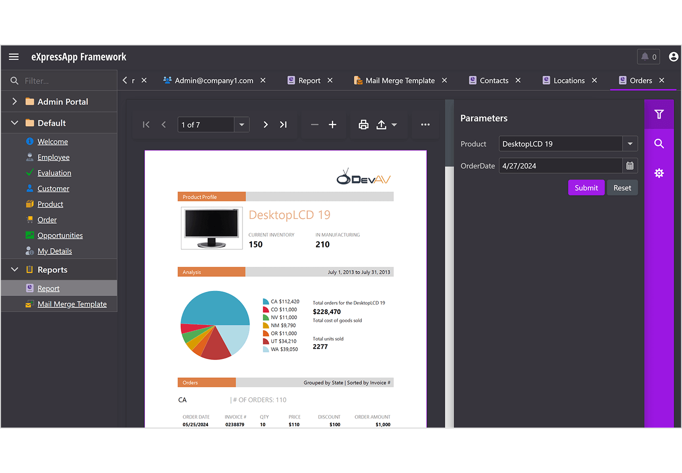Open the report settings gear panel

click(659, 173)
